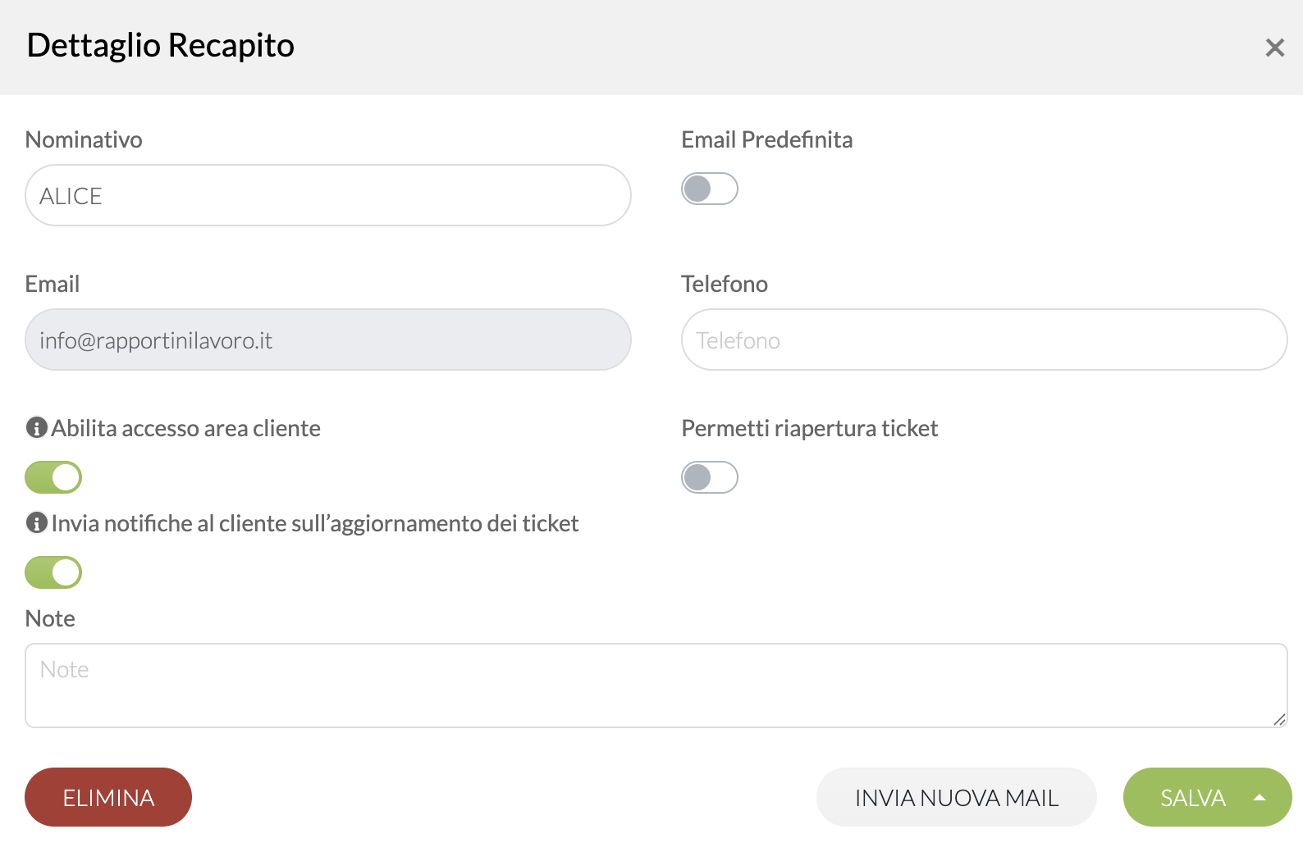
Task: Turn off ticket update notifications switch
Action: [53, 572]
